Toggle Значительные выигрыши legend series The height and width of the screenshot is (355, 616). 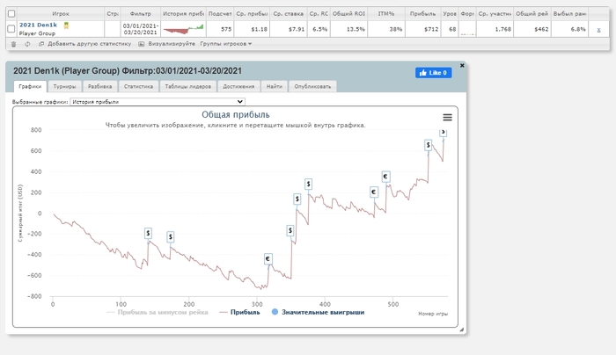(318, 312)
